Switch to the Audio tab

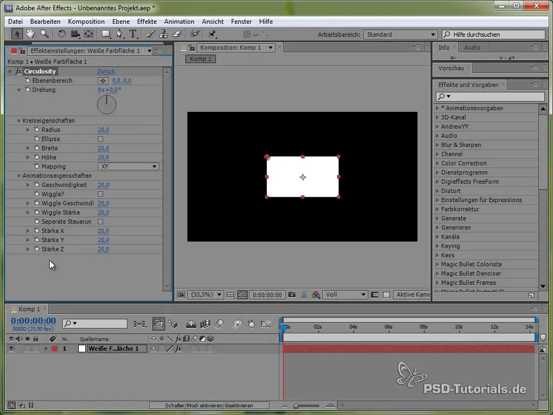pyautogui.click(x=472, y=48)
